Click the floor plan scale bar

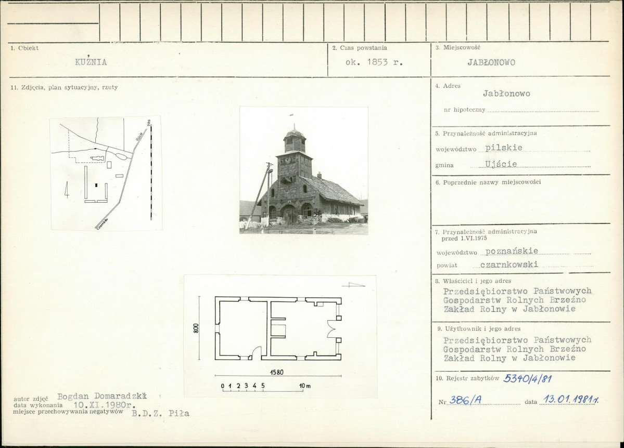[x=266, y=388]
